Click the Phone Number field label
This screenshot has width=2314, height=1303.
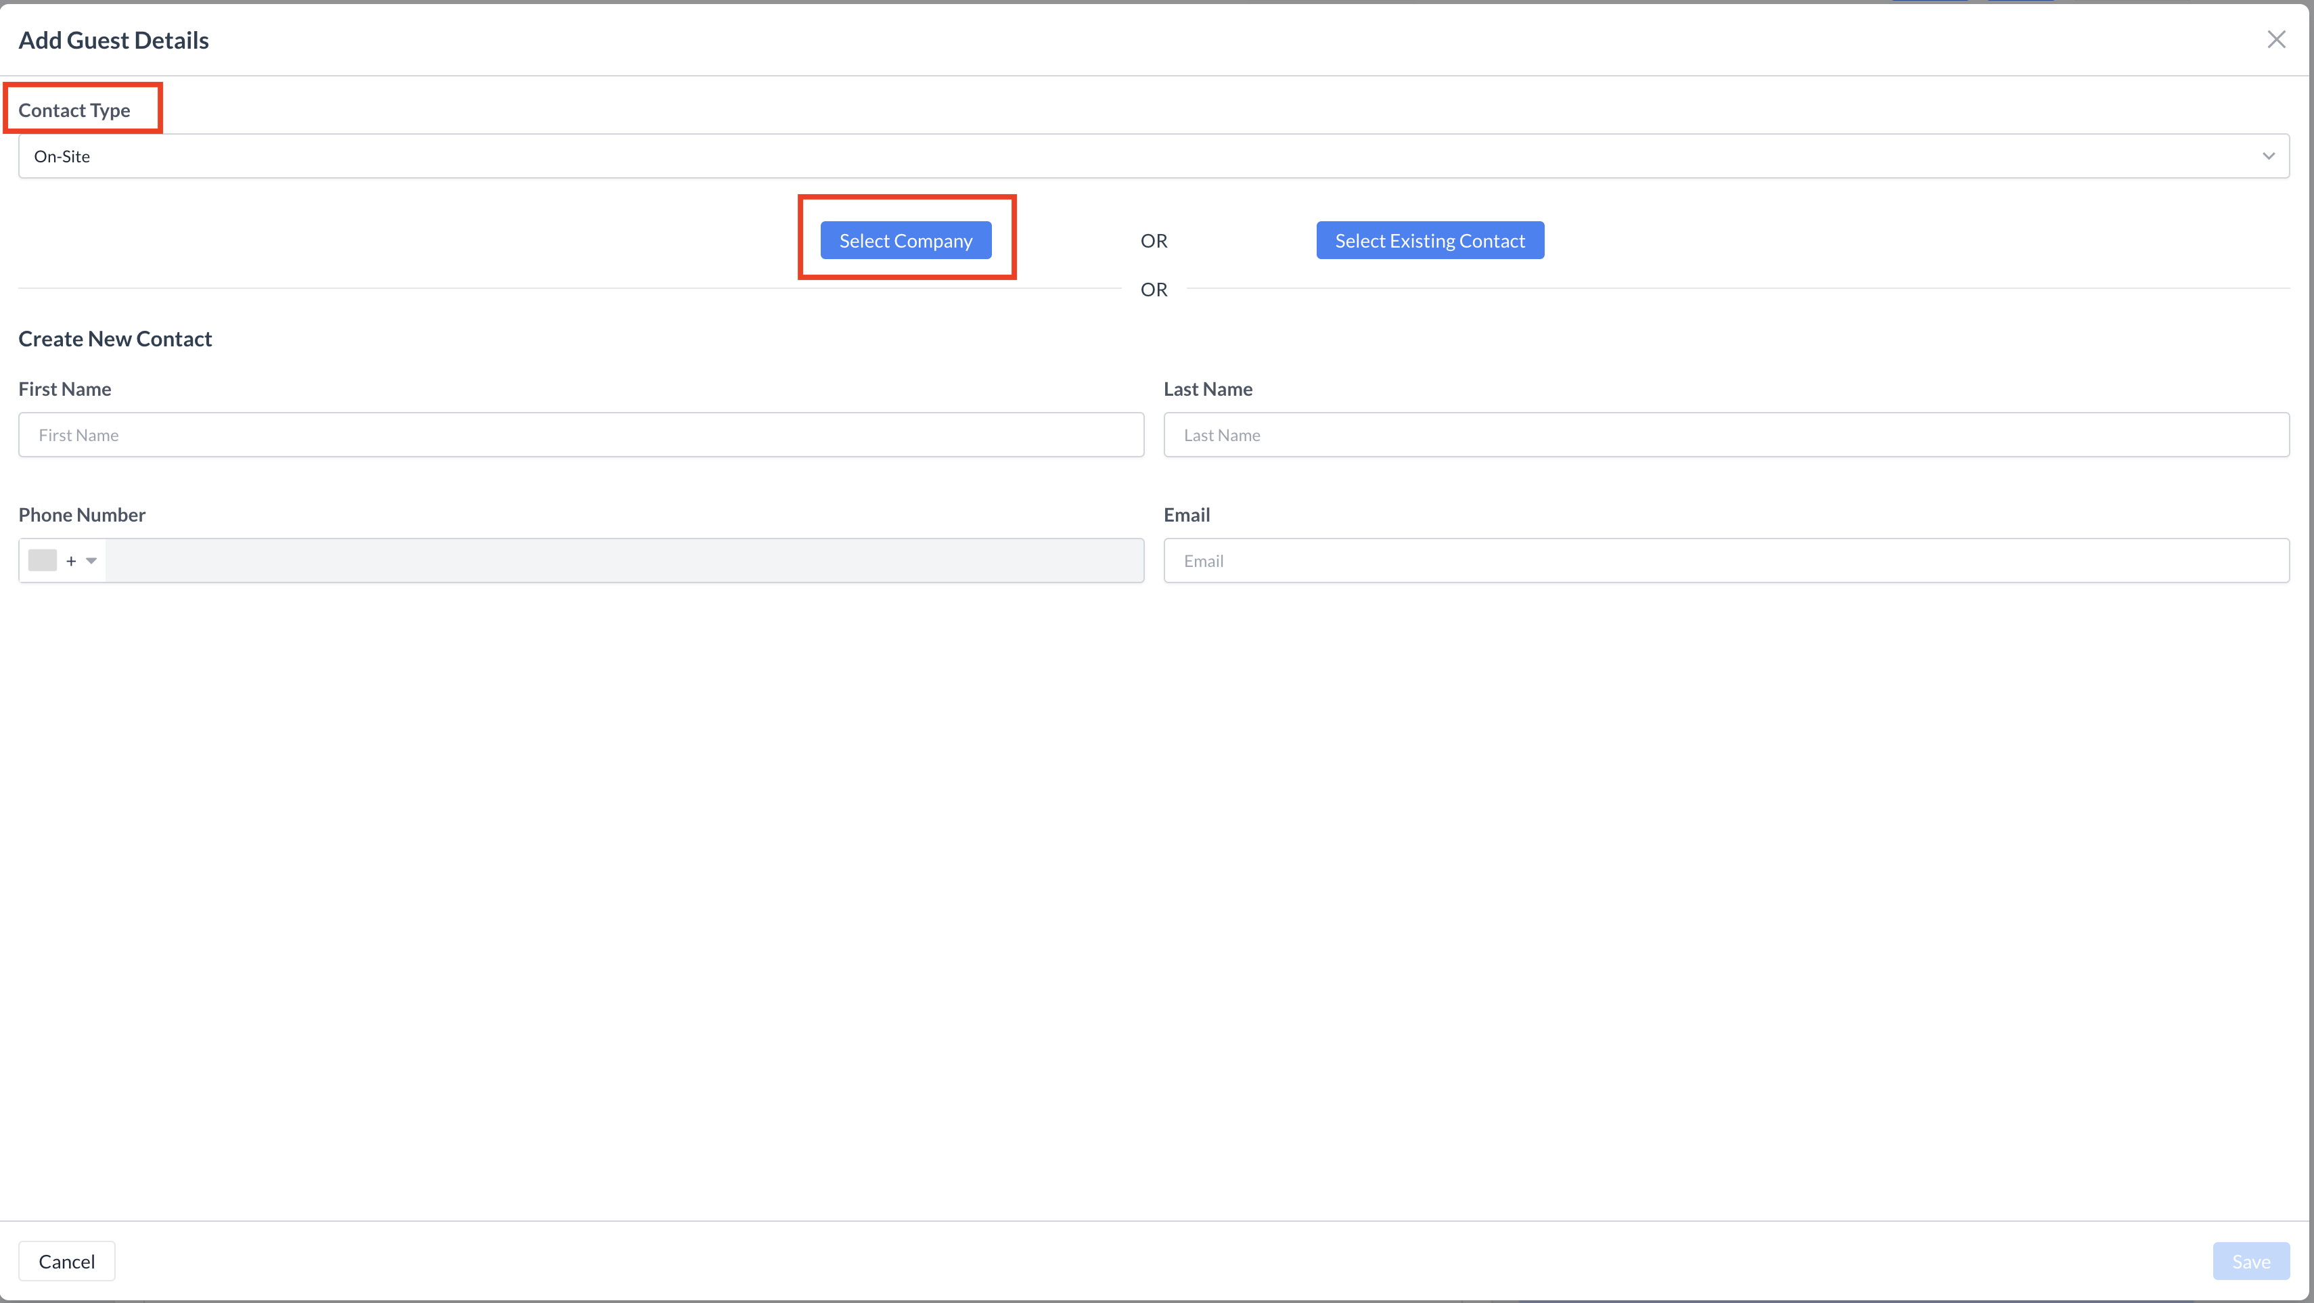pyautogui.click(x=82, y=515)
